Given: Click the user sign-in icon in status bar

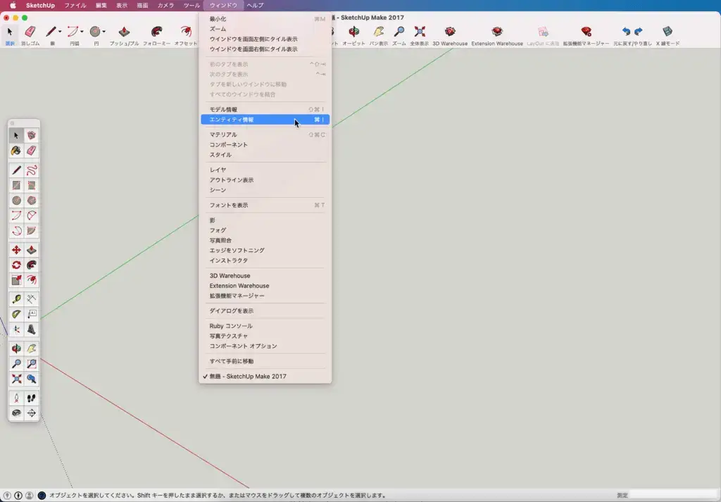Looking at the screenshot, I should click(x=29, y=496).
